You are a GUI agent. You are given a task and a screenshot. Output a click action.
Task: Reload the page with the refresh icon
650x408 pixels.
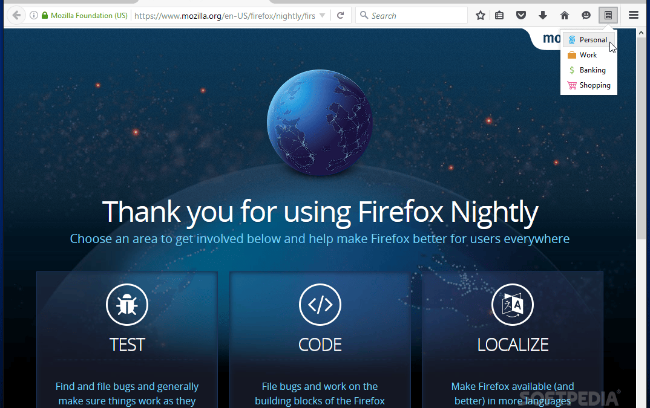(x=340, y=15)
